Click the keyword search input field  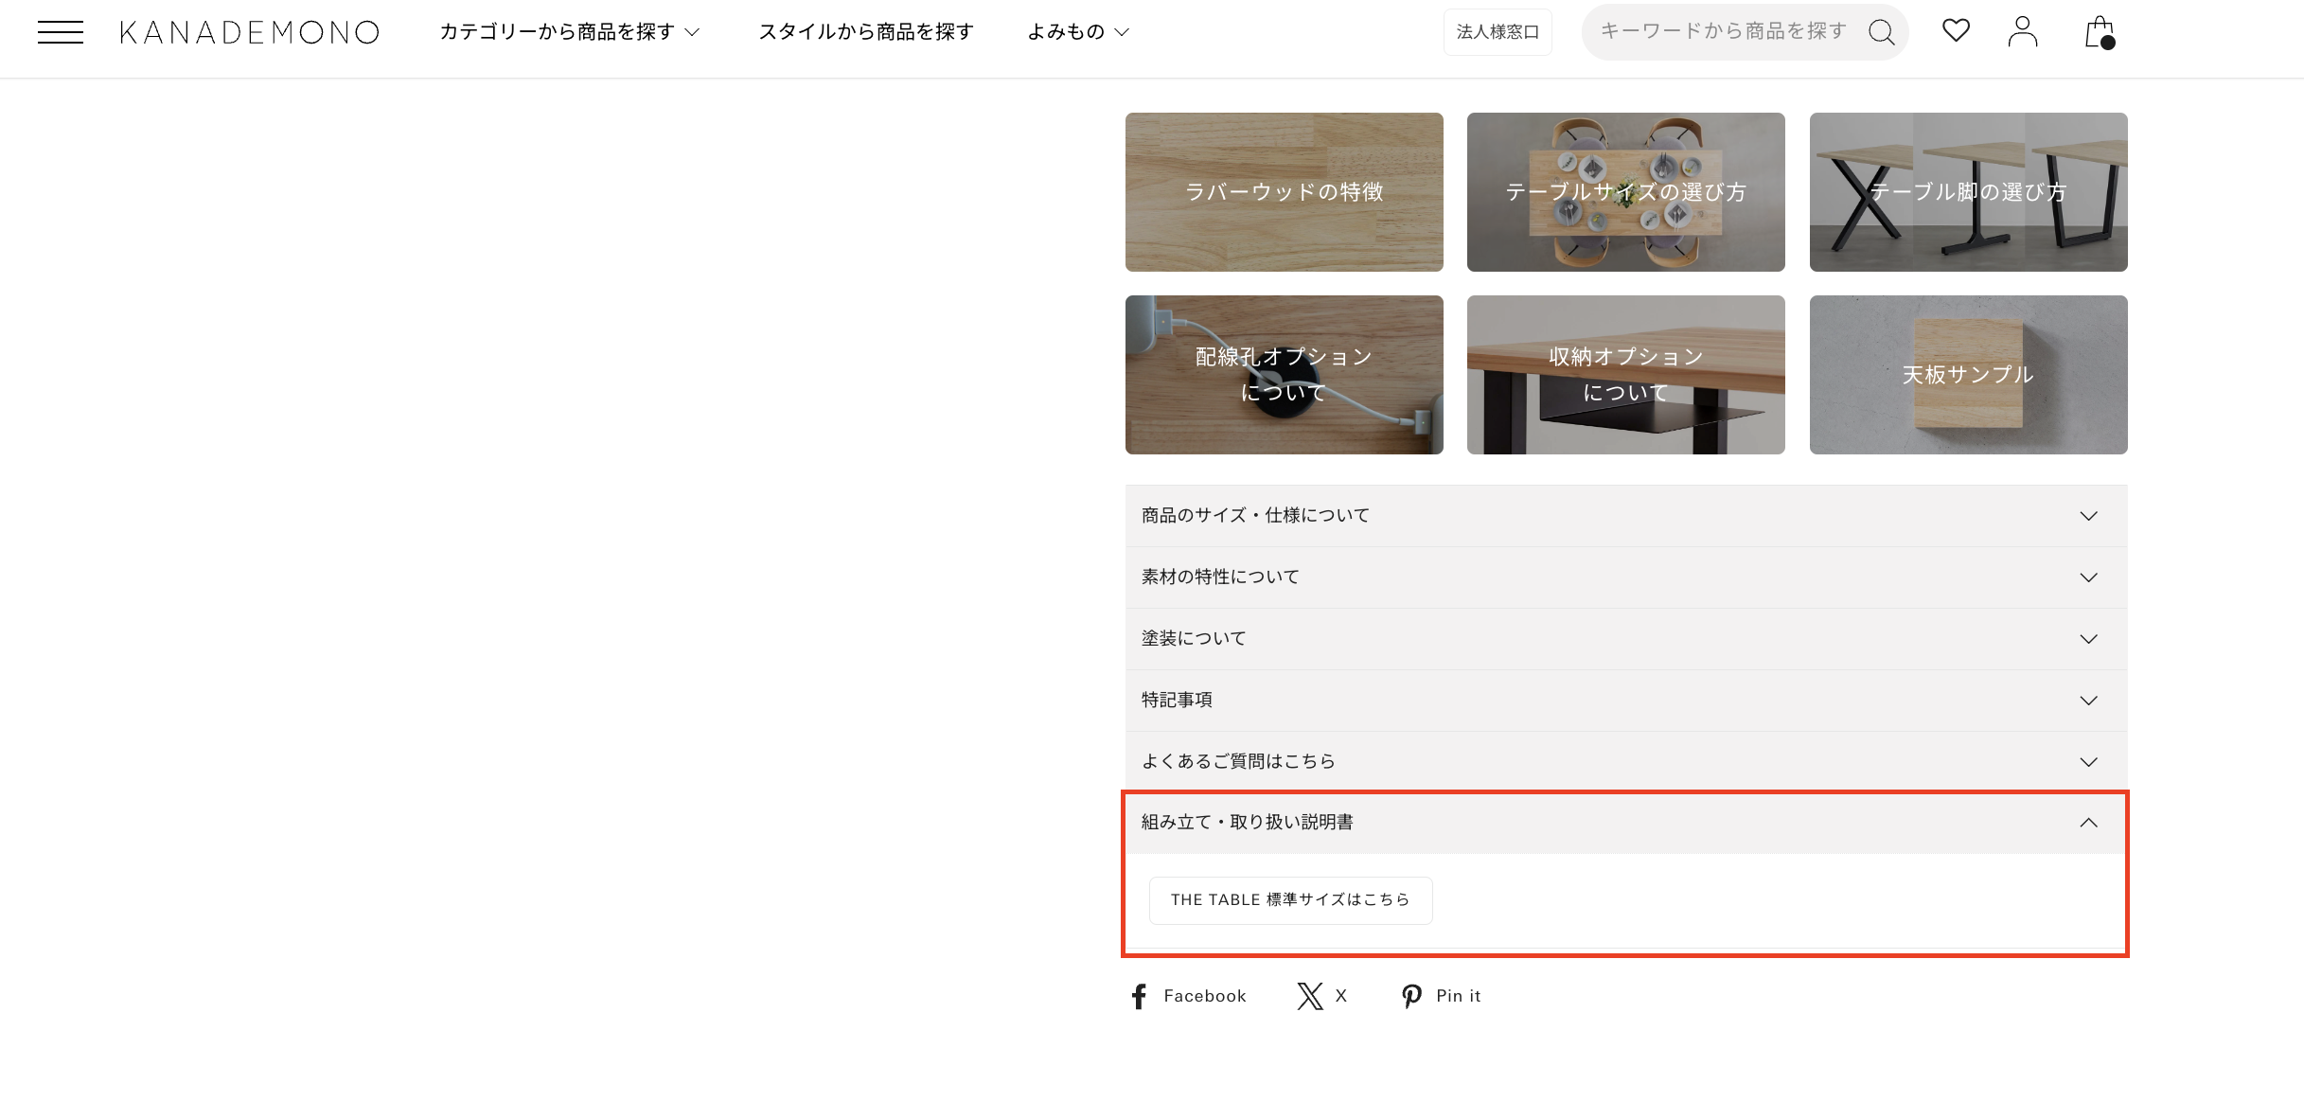click(x=1723, y=32)
